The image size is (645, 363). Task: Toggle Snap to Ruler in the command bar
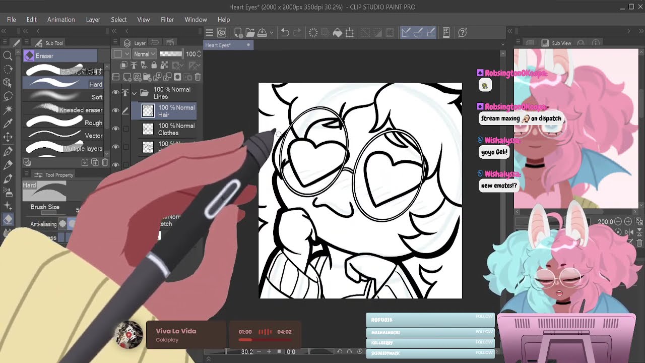pos(406,33)
